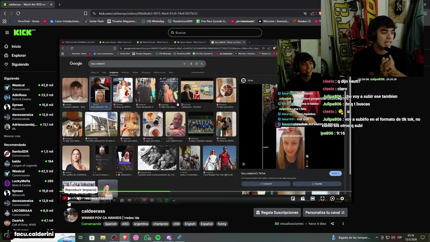The height and width of the screenshot is (242, 430).
Task: Click the Conversando category link
Action: click(x=91, y=224)
